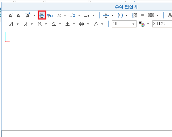Viewport: 172px width, 137px height.
Task: Expand the arrow relation dropdown
Action: pyautogui.click(x=112, y=15)
